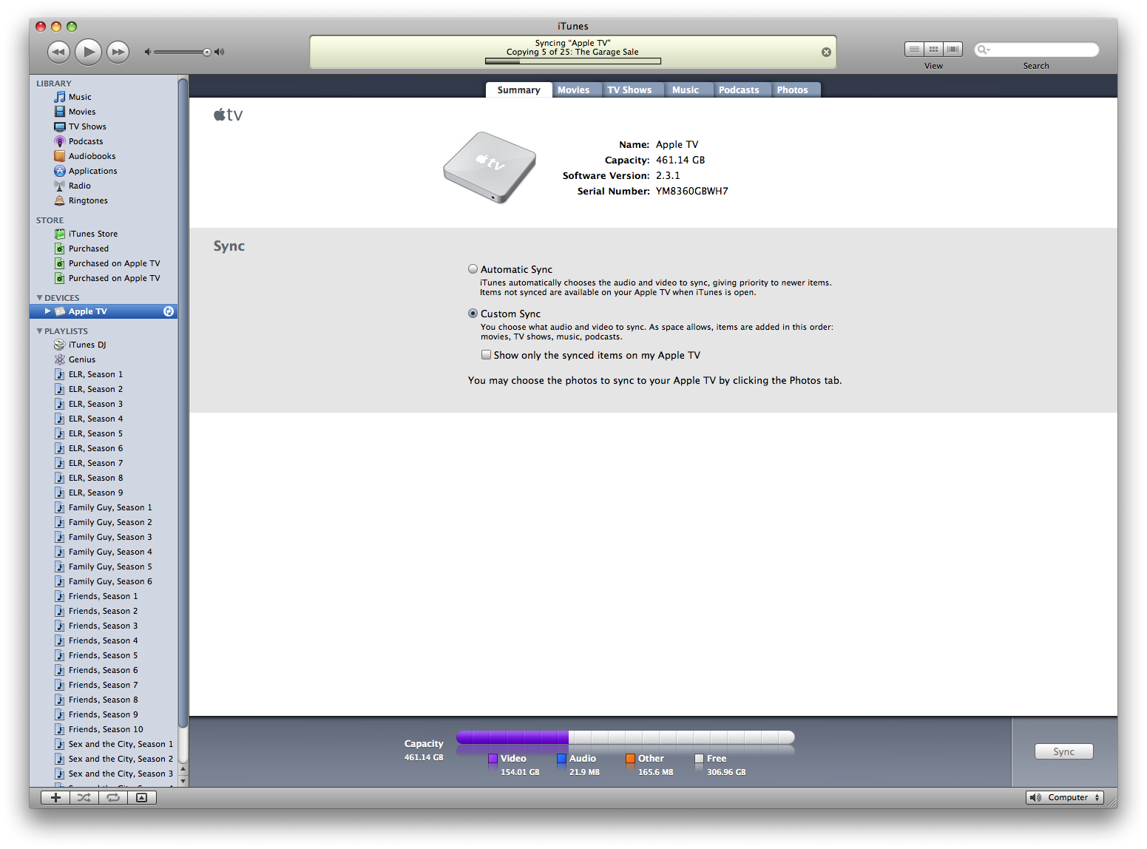Expand the Apple TV device tree
1147x849 pixels.
click(x=47, y=311)
